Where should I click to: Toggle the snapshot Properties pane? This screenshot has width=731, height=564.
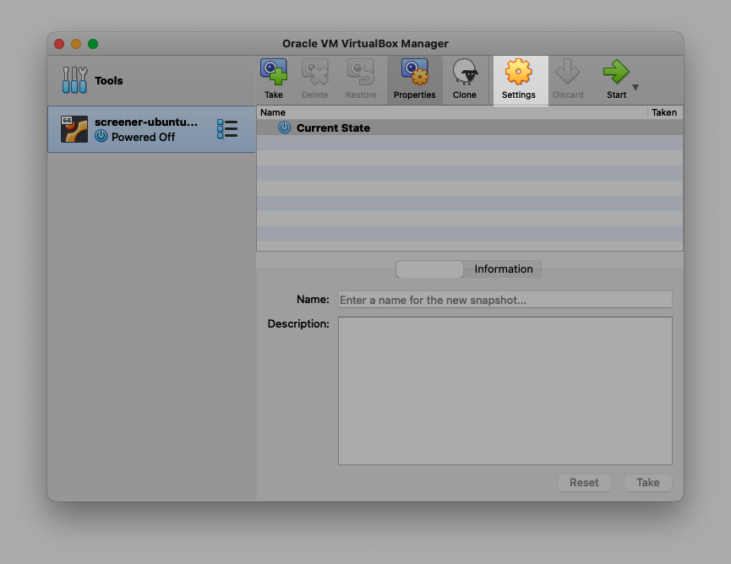(414, 79)
